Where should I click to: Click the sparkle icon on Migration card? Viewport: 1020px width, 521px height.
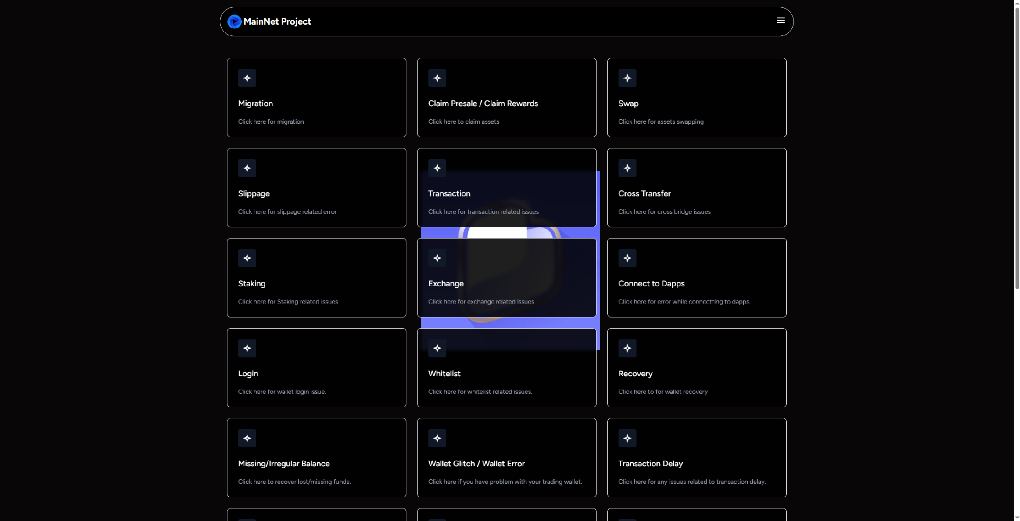pyautogui.click(x=247, y=78)
